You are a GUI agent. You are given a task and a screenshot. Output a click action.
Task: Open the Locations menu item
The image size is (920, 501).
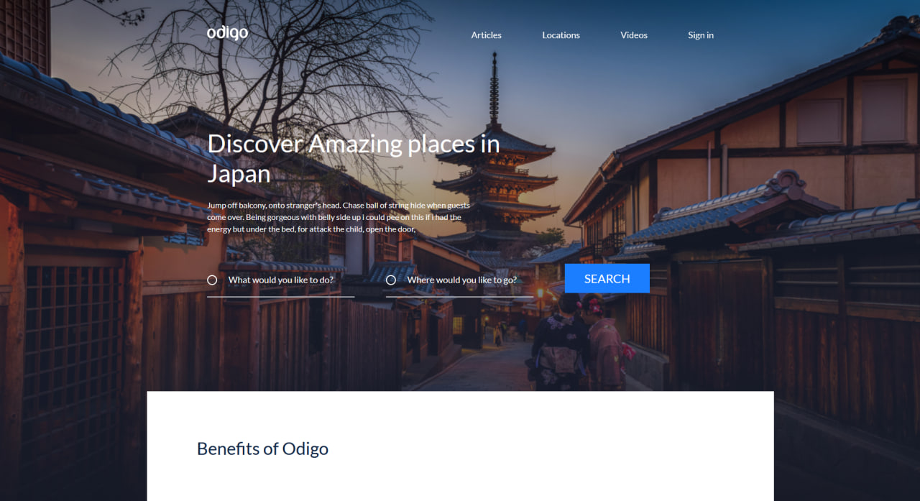(x=561, y=35)
